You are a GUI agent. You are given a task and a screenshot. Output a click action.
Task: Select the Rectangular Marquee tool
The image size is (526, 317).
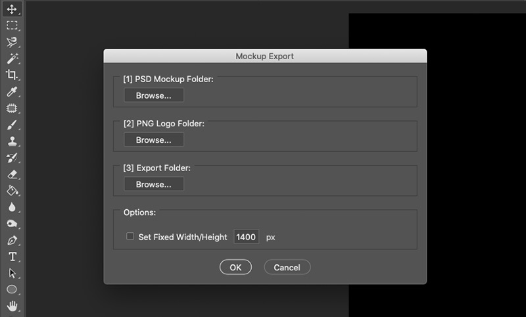tap(12, 26)
